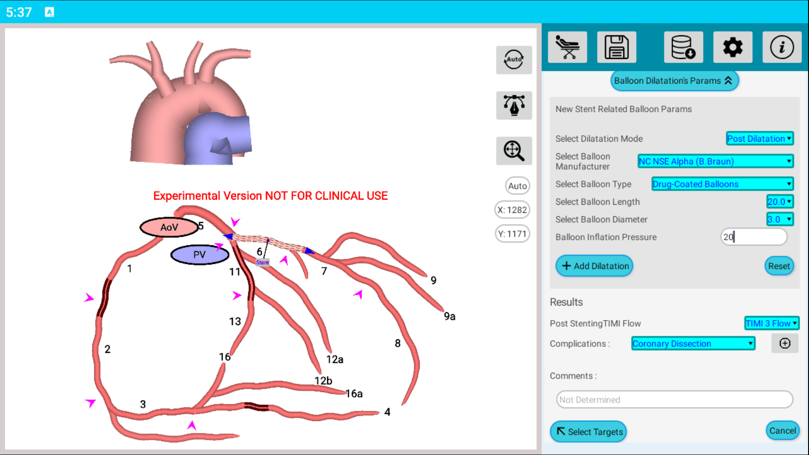
Task: Expand the Drug-Coated Balloons type dropdown
Action: [x=722, y=184]
